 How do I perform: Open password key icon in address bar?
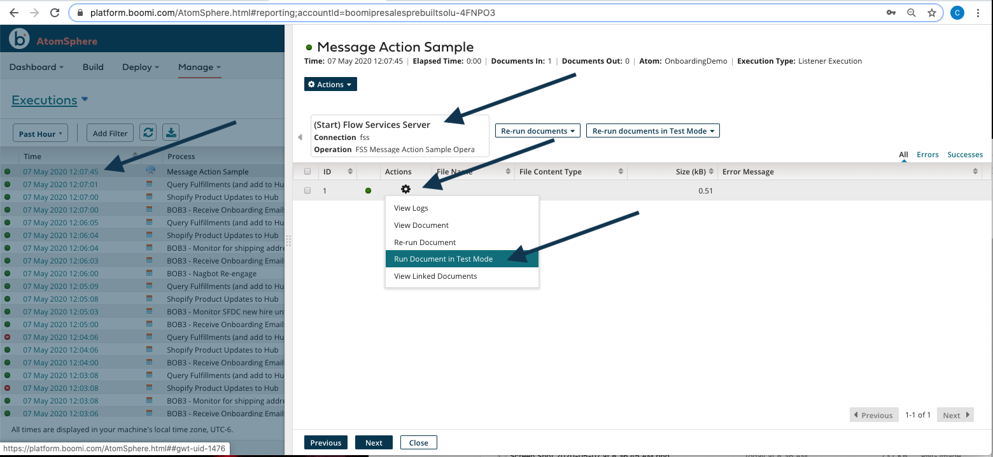(891, 13)
